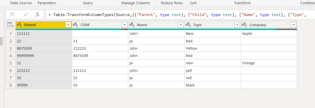
Task: Open the Company column filter dropdown
Action: pos(293,25)
